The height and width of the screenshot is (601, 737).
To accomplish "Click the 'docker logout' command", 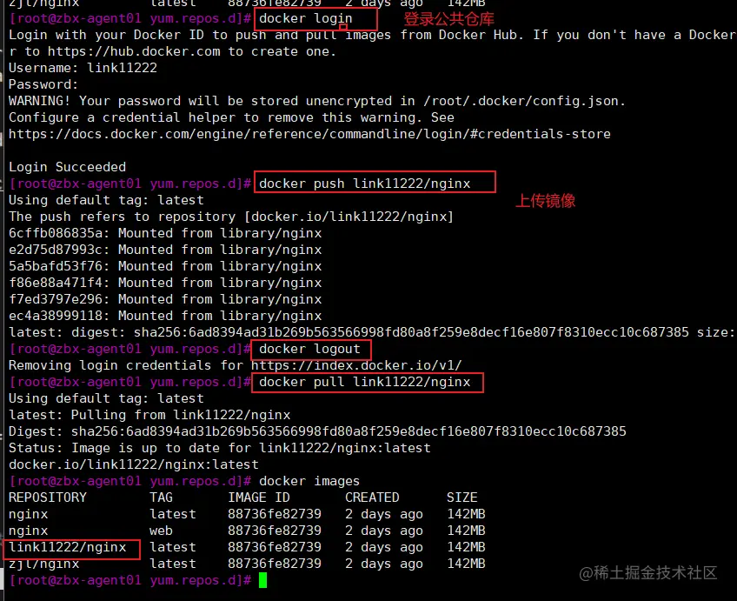I will [309, 349].
